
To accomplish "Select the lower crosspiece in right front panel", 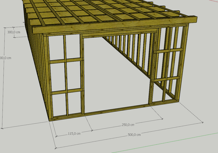I will pos(165,79).
